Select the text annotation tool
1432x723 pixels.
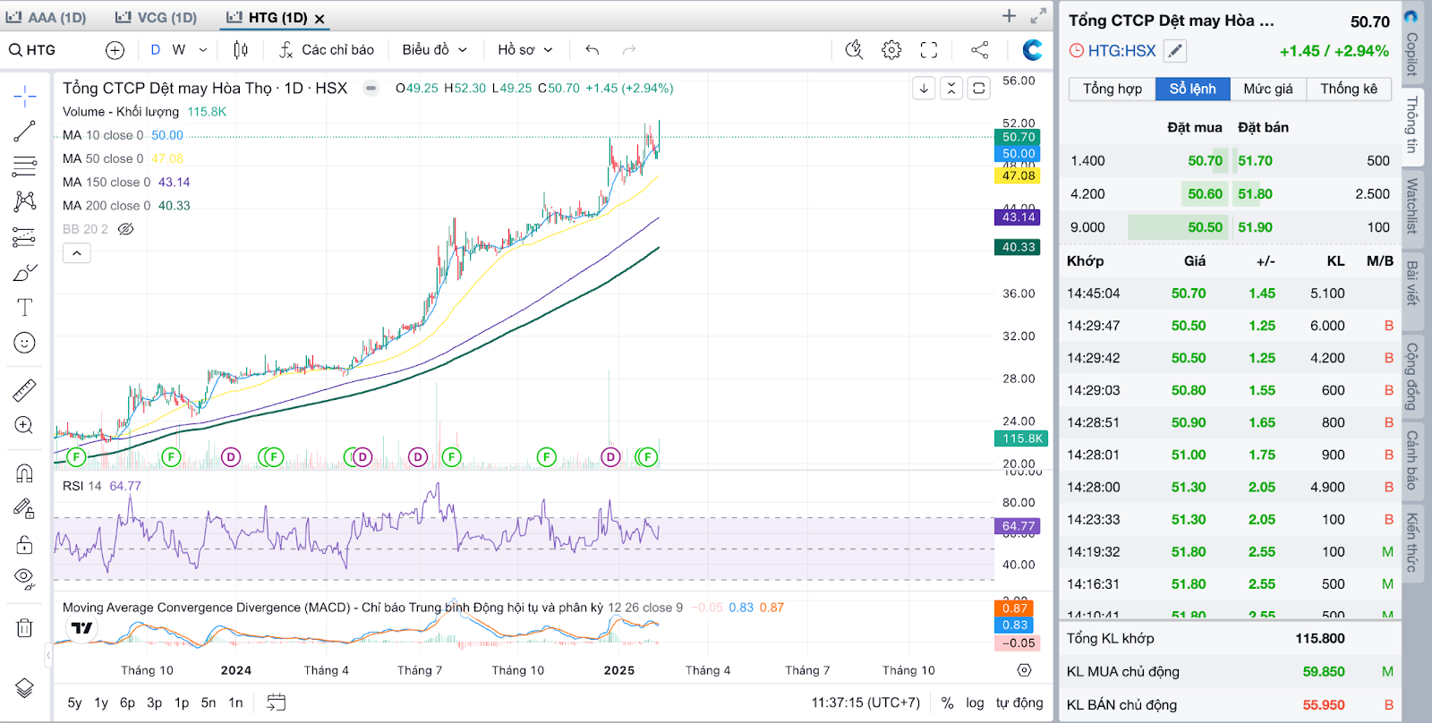pyautogui.click(x=24, y=308)
